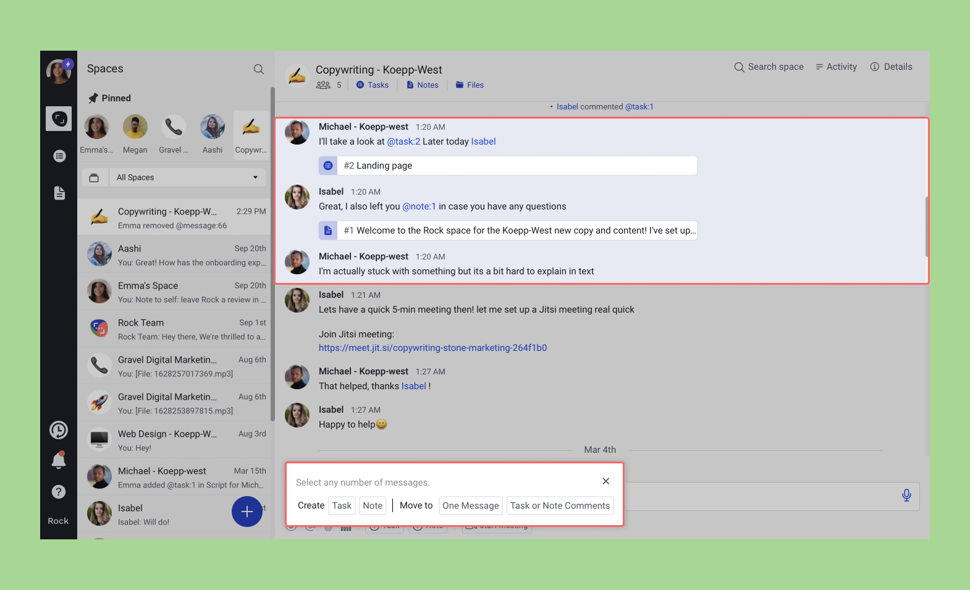
Task: Switch to the Notes tab
Action: point(423,85)
